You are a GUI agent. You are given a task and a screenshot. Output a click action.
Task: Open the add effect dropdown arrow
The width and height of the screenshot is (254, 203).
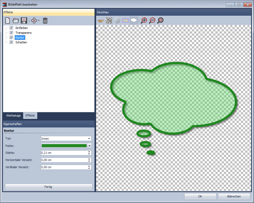(39, 20)
